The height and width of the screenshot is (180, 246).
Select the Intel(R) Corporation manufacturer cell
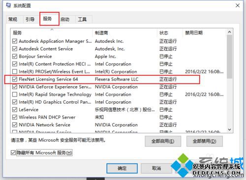pyautogui.click(x=116, y=71)
